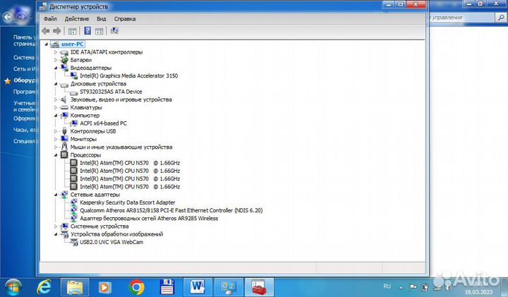Click the Процессоры category chip icon

coord(64,154)
